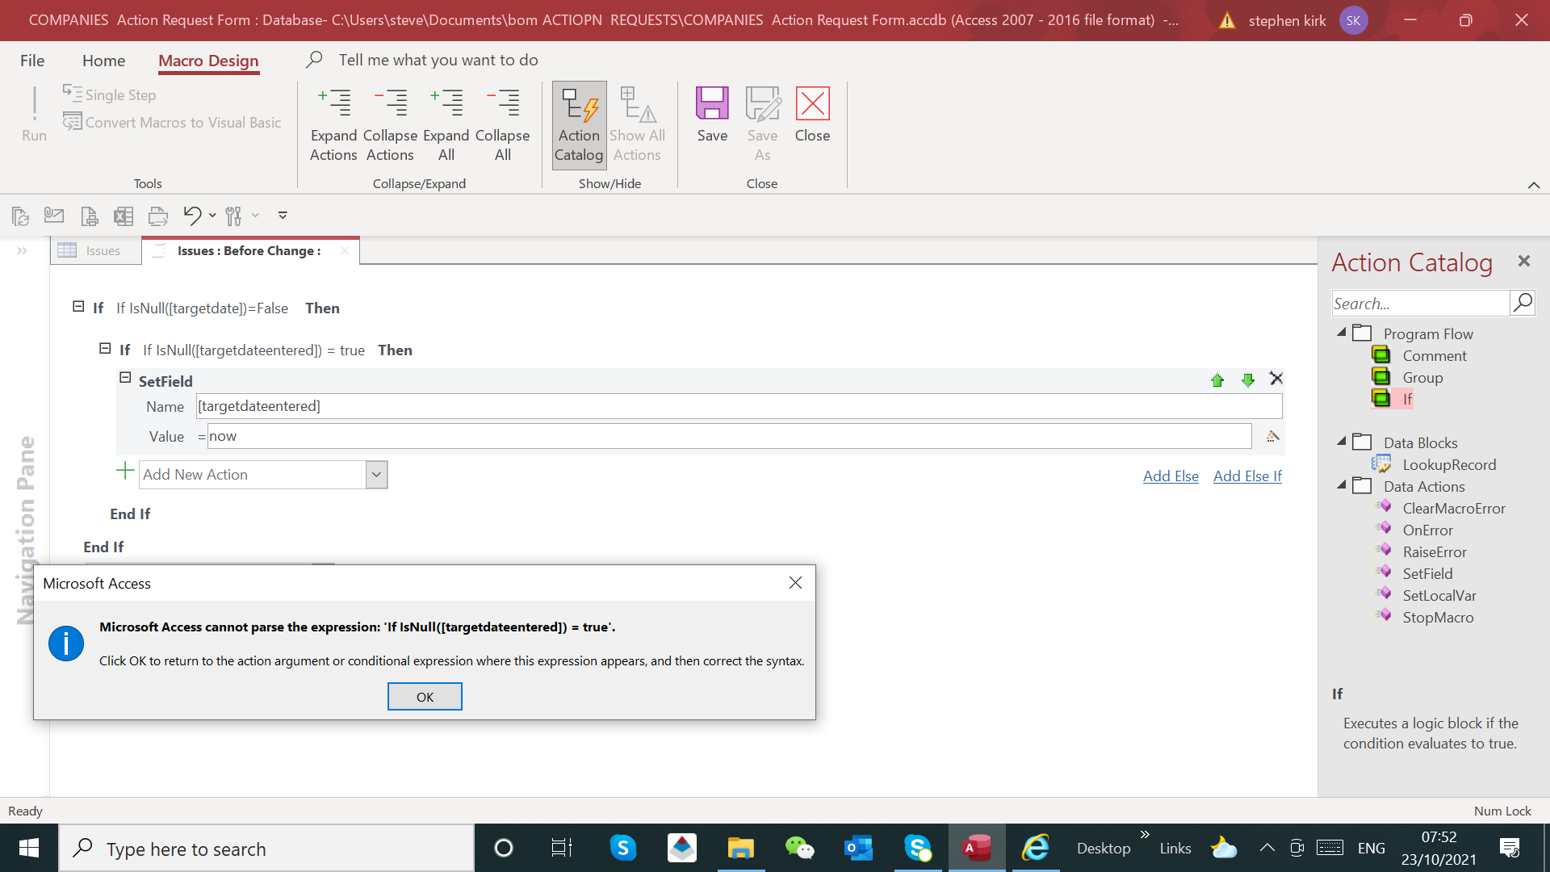Open Outlook from the taskbar

pos(858,849)
